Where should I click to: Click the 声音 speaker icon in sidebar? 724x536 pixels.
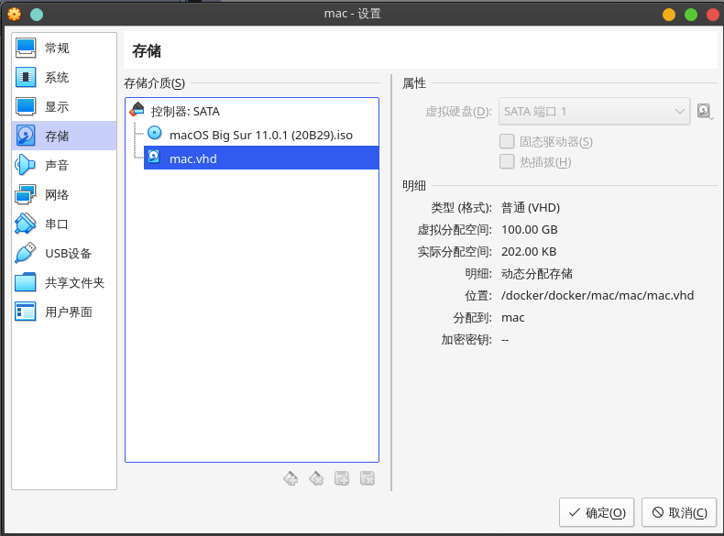point(26,165)
